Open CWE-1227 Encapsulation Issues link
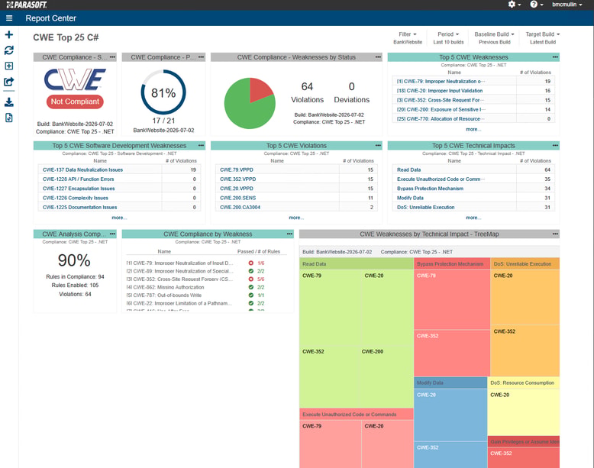Image resolution: width=594 pixels, height=468 pixels. 79,189
